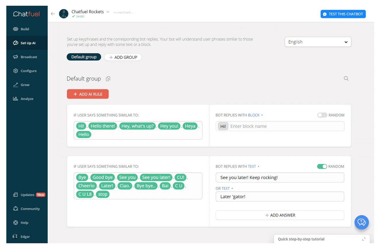Open the English language dropdown

[x=318, y=42]
